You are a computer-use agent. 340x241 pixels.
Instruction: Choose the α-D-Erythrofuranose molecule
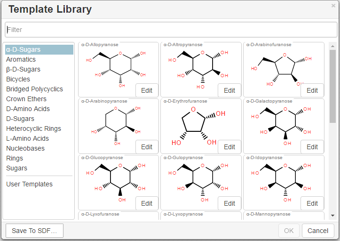point(196,122)
